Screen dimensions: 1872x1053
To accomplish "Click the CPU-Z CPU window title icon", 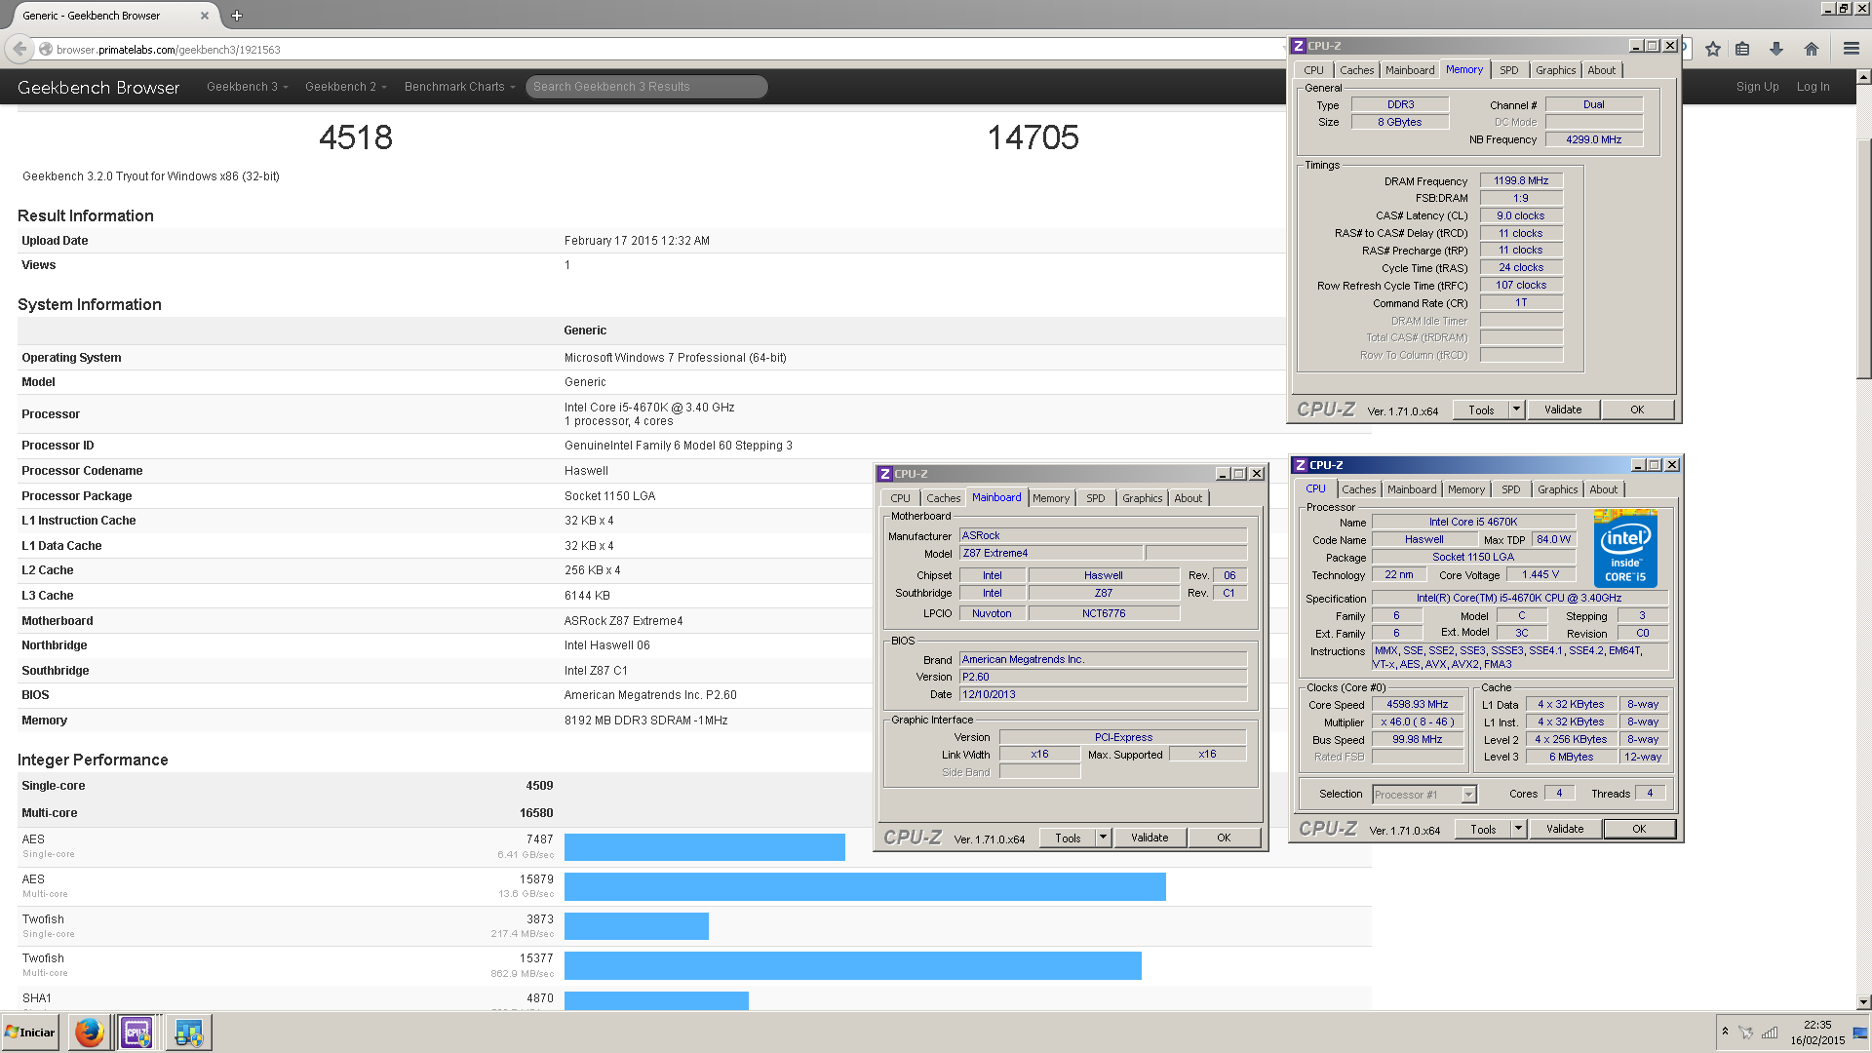I will click(x=1301, y=465).
